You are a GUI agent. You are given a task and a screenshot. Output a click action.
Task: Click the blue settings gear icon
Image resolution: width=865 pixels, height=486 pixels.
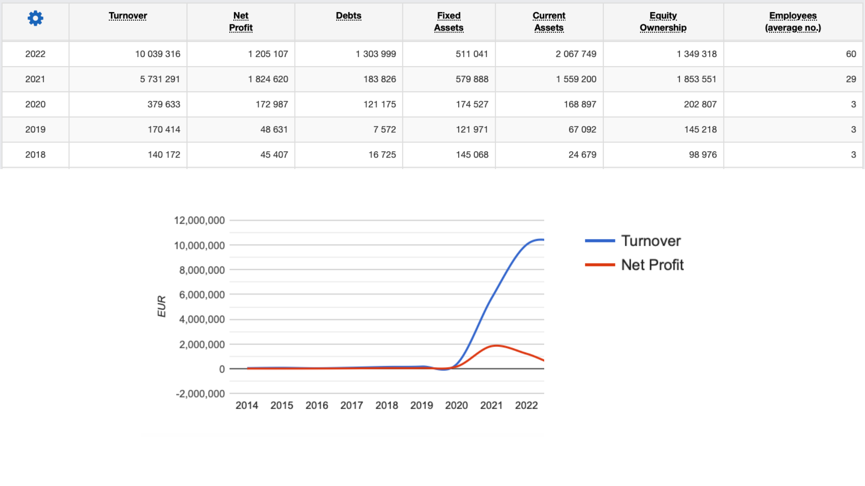[x=35, y=18]
